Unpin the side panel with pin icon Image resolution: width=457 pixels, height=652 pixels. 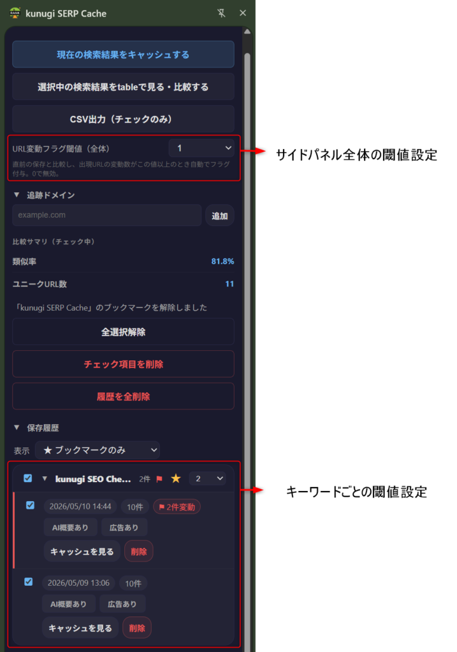coord(221,13)
